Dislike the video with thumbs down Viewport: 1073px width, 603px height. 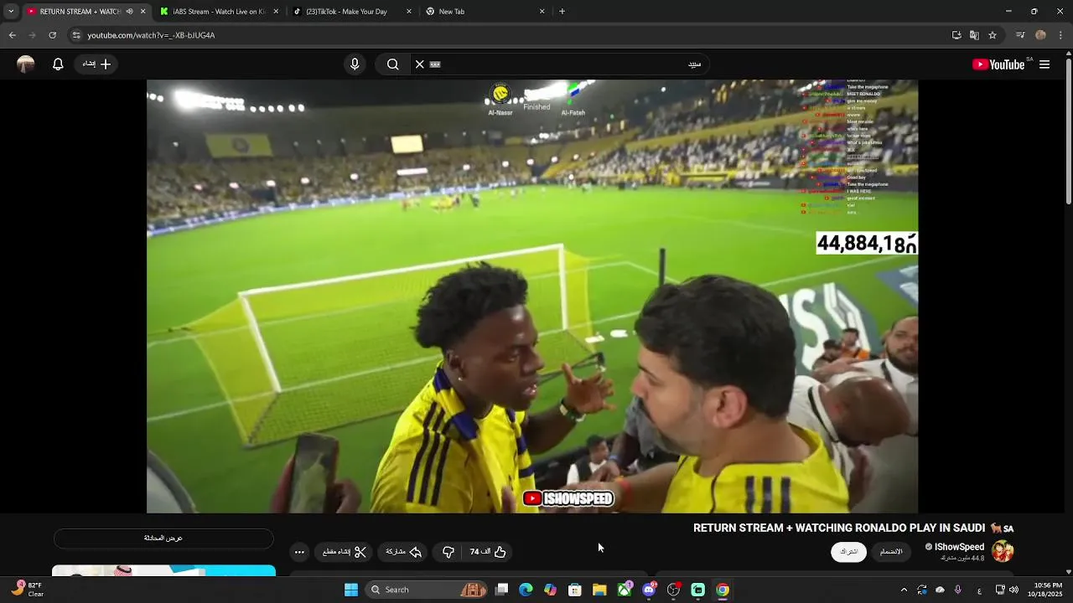[448, 552]
